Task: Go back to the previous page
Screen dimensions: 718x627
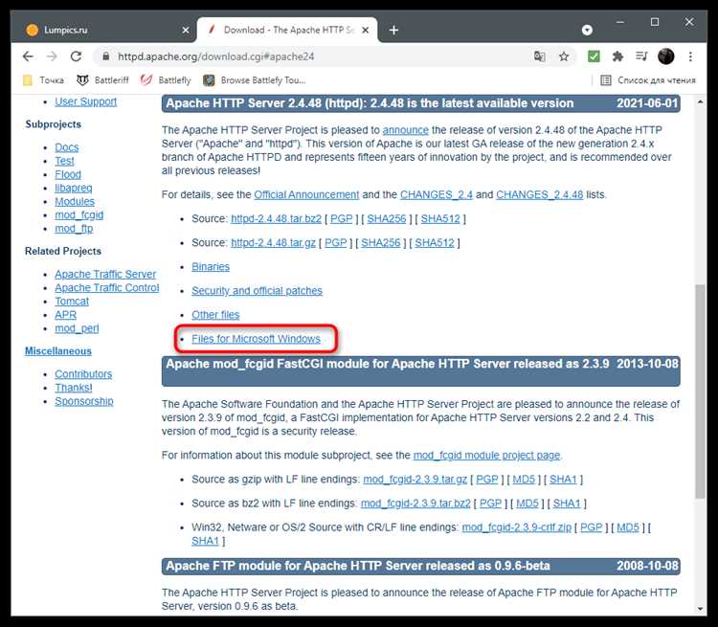Action: tap(28, 56)
